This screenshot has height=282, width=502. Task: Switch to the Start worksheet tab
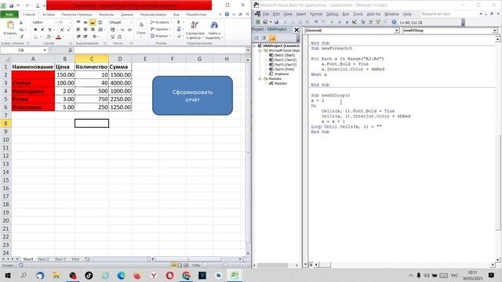pos(28,259)
